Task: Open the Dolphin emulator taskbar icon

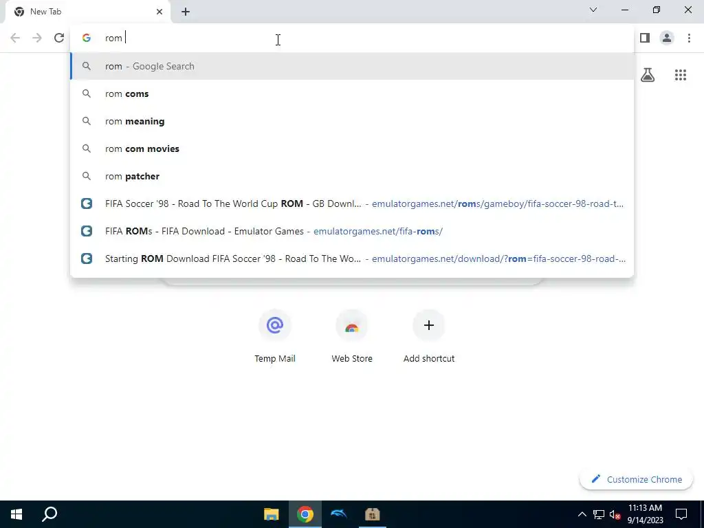Action: [338, 514]
